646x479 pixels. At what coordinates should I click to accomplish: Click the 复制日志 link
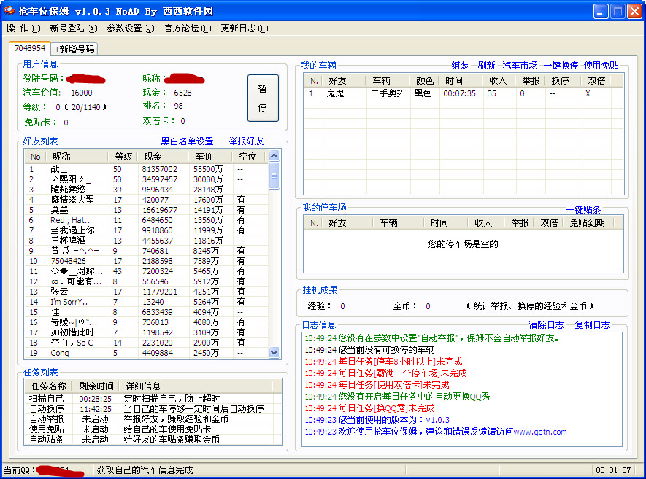click(592, 325)
